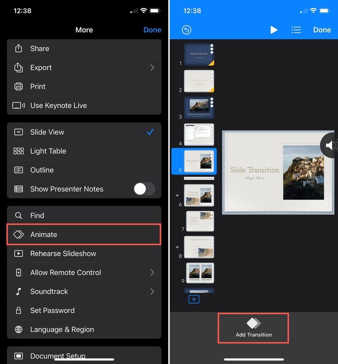Tap the Document Setup label
This screenshot has width=338, height=364.
pyautogui.click(x=58, y=356)
